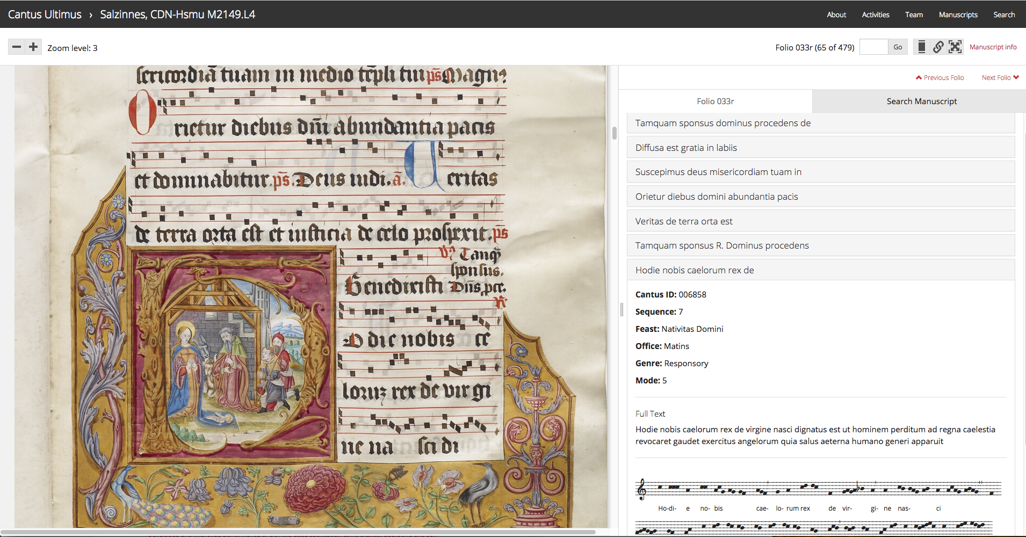Click the treble clef in music notation
Viewport: 1026px width, 537px height.
pos(641,489)
